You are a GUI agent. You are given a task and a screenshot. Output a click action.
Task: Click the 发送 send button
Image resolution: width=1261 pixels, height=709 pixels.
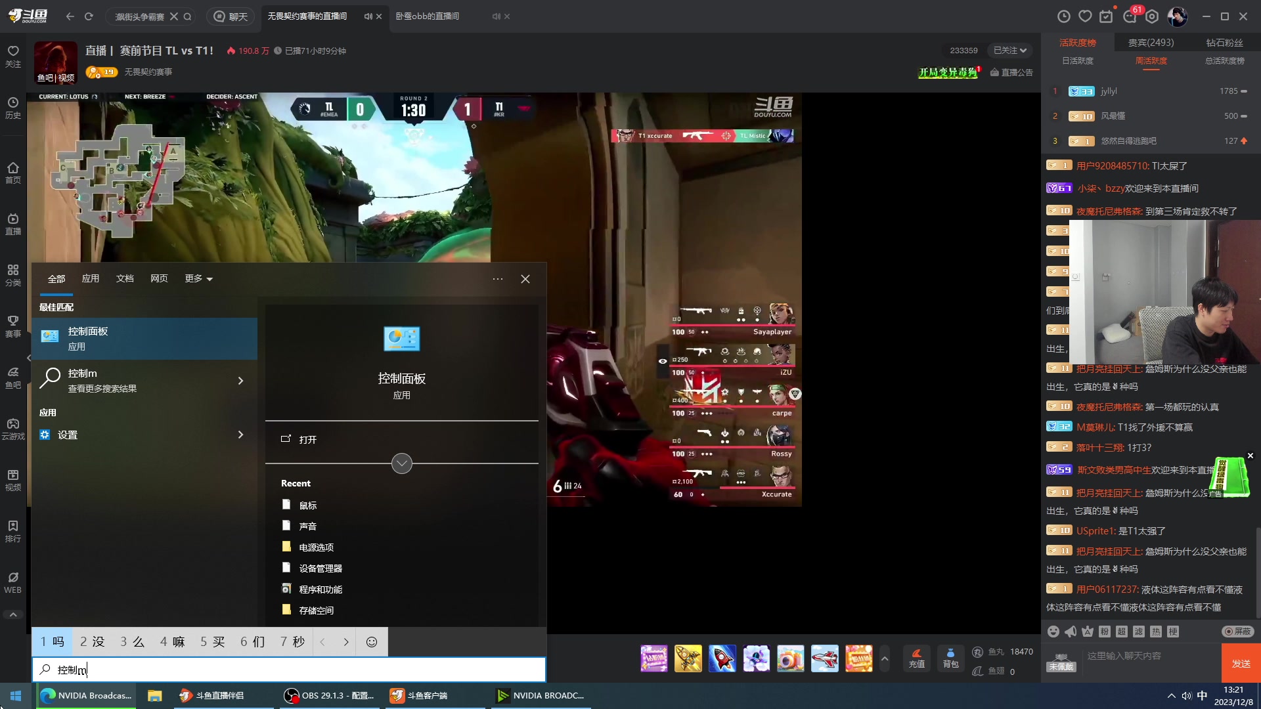1241,663
